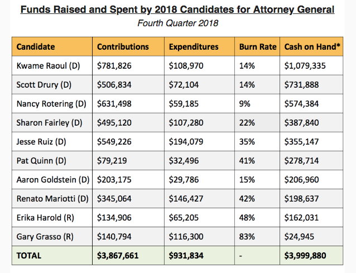Select the Contributions column header
The image size is (356, 273).
[123, 47]
